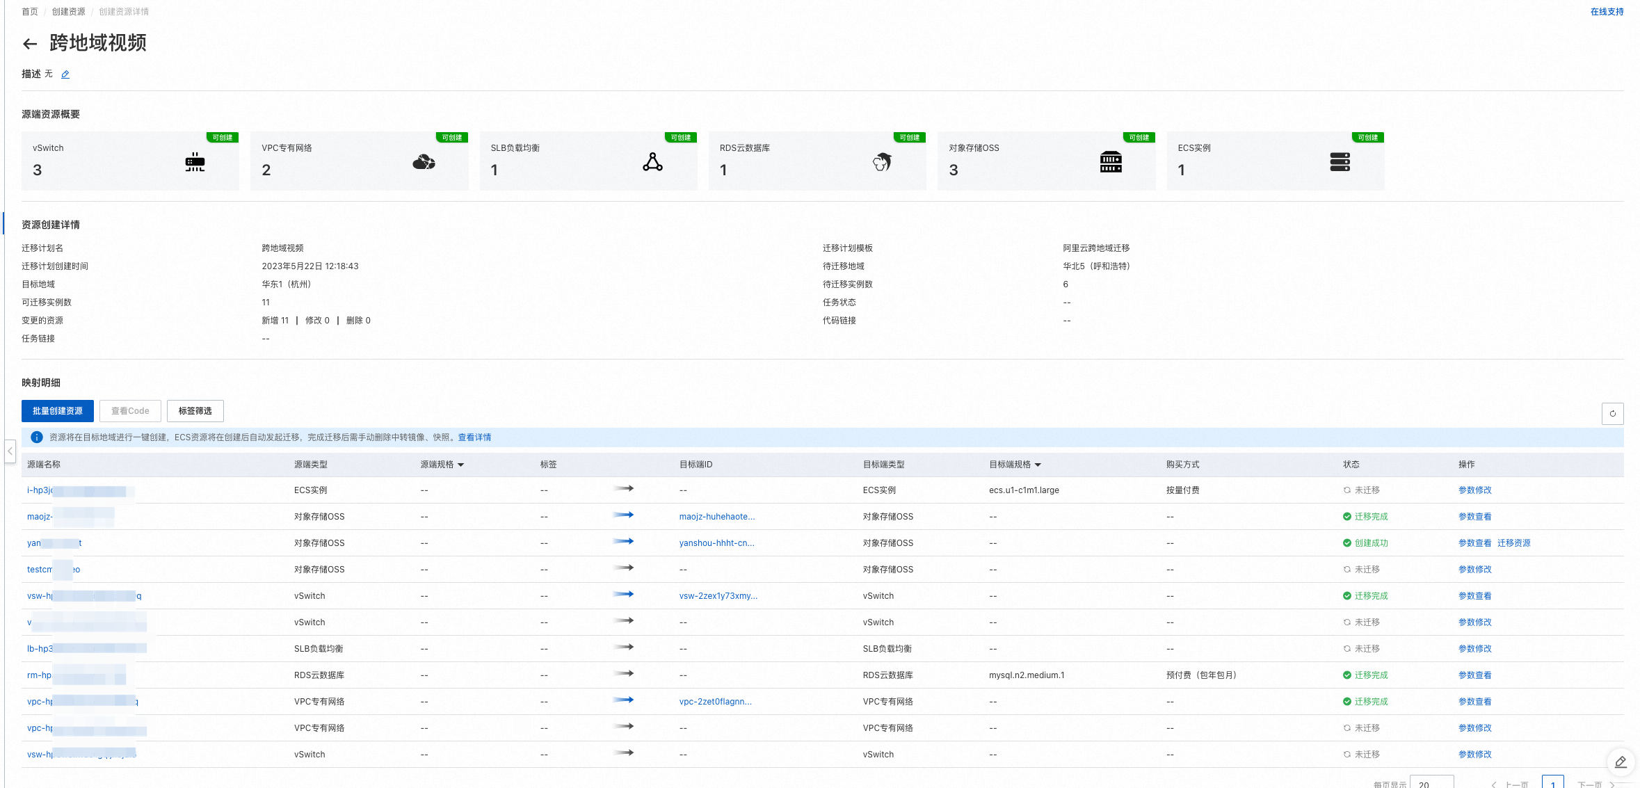
Task: Click 参数修改 for the testcm OSS row
Action: pos(1474,570)
